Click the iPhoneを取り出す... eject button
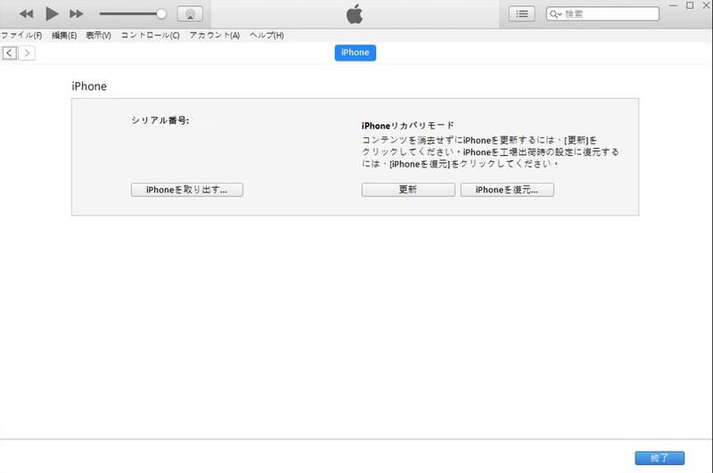The width and height of the screenshot is (713, 473). click(187, 190)
